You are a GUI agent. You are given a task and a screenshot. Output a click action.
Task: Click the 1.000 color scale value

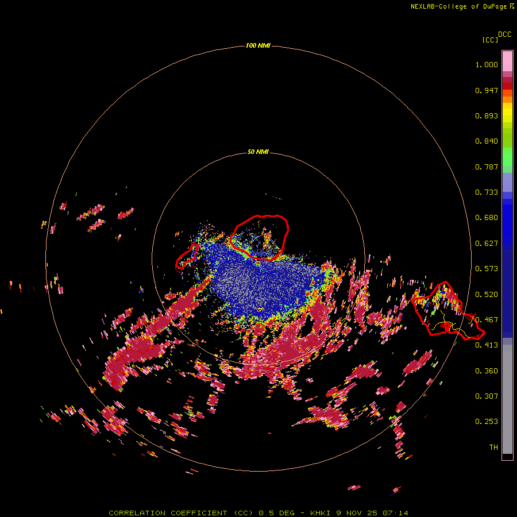click(487, 64)
